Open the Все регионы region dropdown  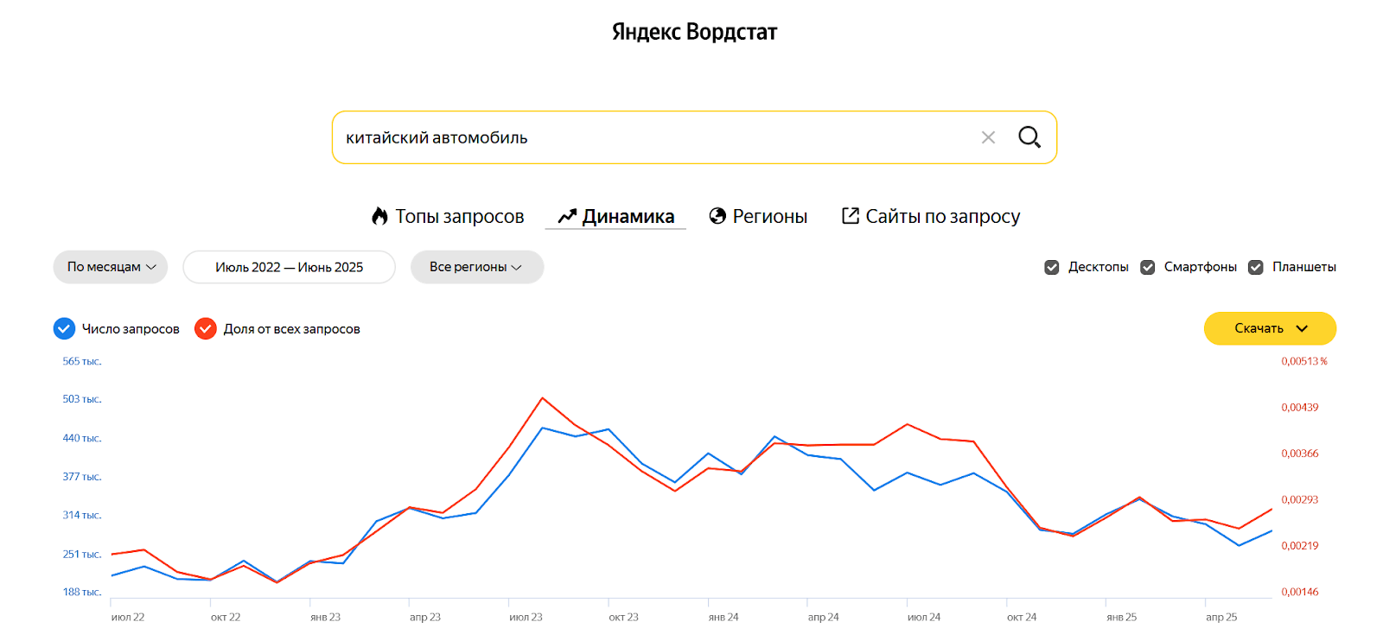(476, 267)
